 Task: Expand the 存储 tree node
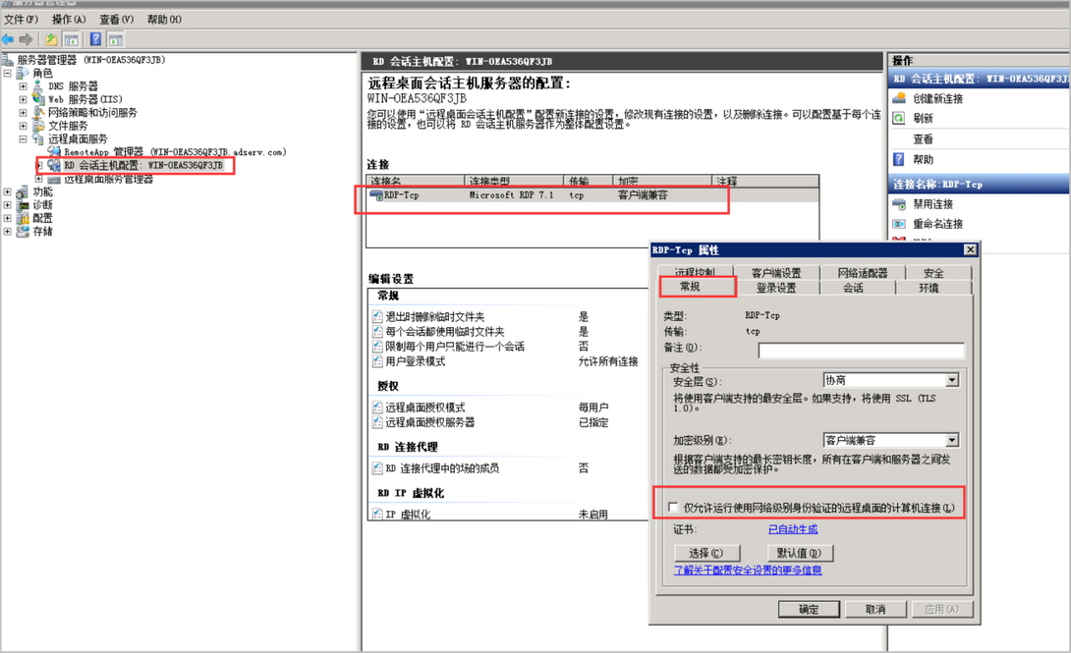click(x=8, y=231)
